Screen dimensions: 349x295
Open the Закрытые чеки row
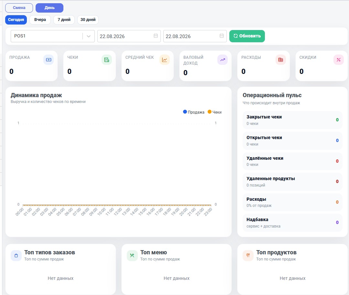click(x=292, y=120)
